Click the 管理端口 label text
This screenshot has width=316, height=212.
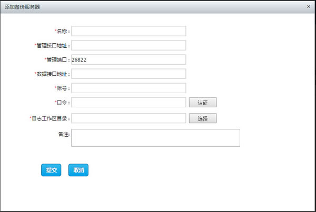click(58, 60)
